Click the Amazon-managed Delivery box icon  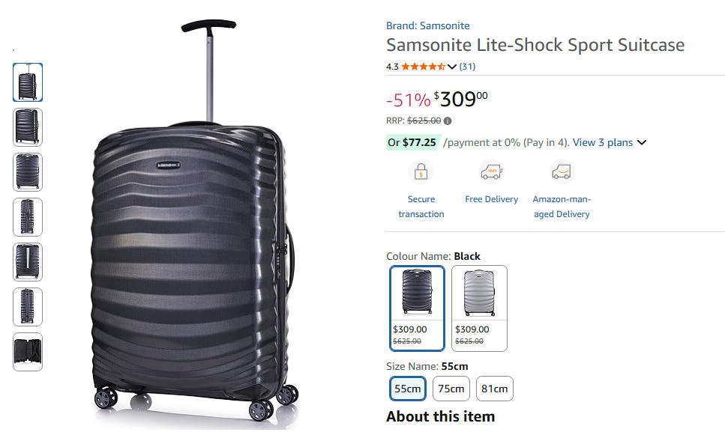point(561,171)
